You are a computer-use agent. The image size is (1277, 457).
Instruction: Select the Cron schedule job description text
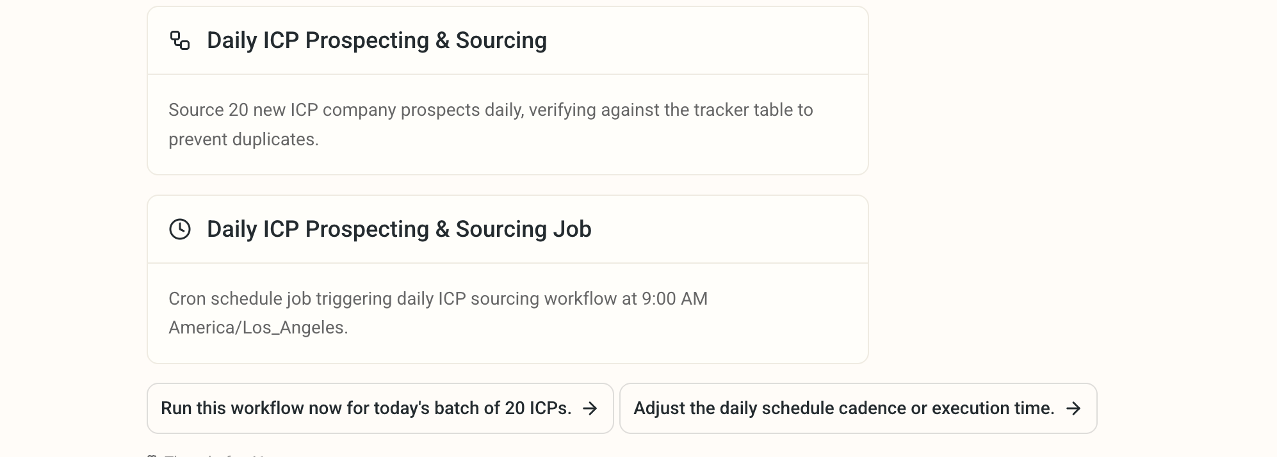[438, 313]
